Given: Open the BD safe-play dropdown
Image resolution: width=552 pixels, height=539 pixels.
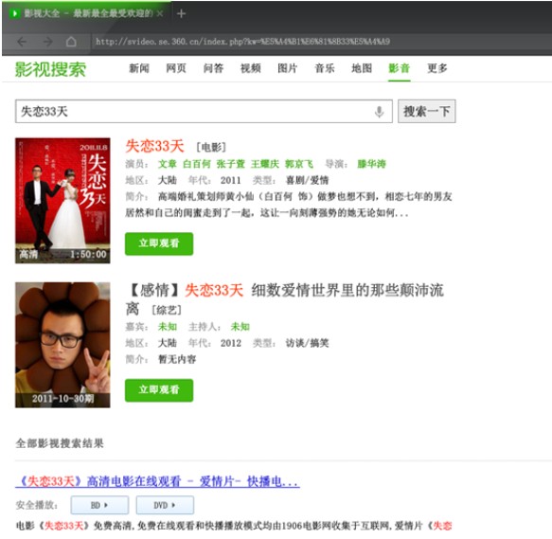Looking at the screenshot, I should point(99,505).
